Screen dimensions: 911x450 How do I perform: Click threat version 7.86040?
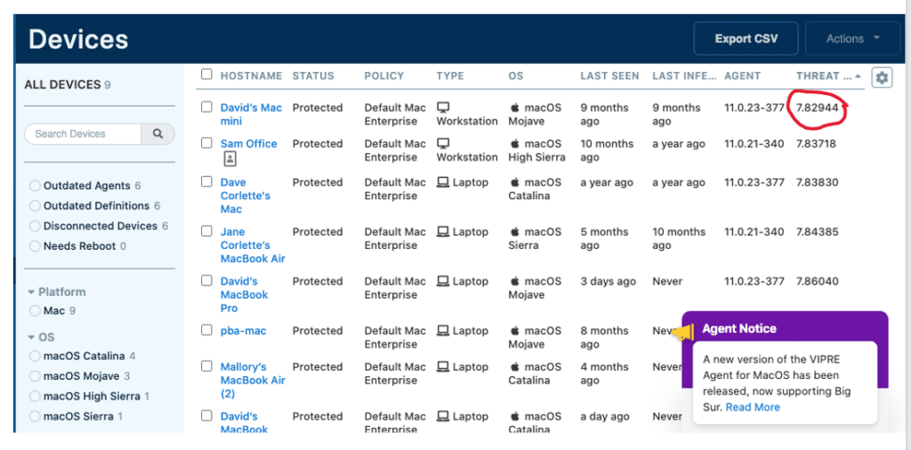(x=818, y=281)
